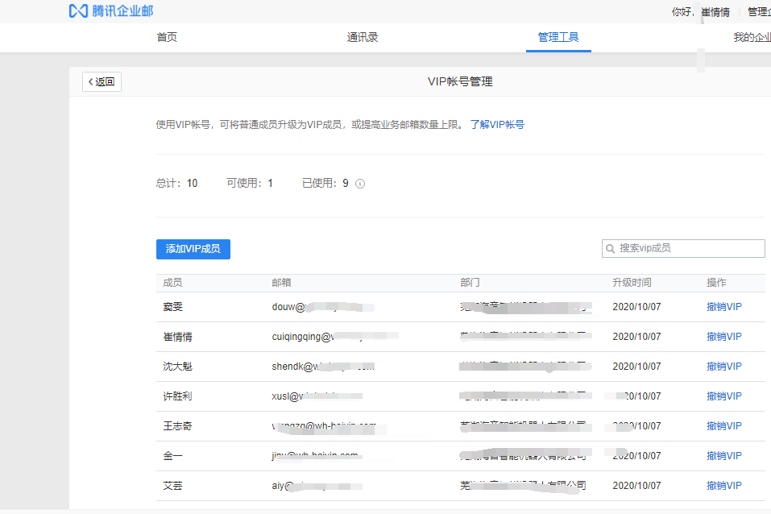771x514 pixels.
Task: Revoke VIP for member 窦雯
Action: click(723, 306)
